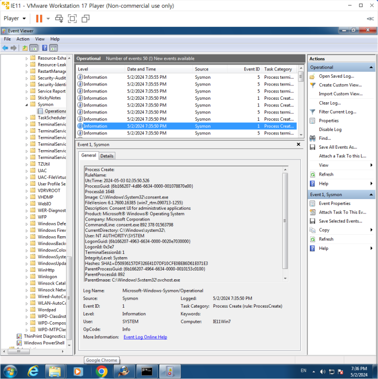Click event description scrollbar down arrow
The height and width of the screenshot is (379, 378).
[x=286, y=278]
